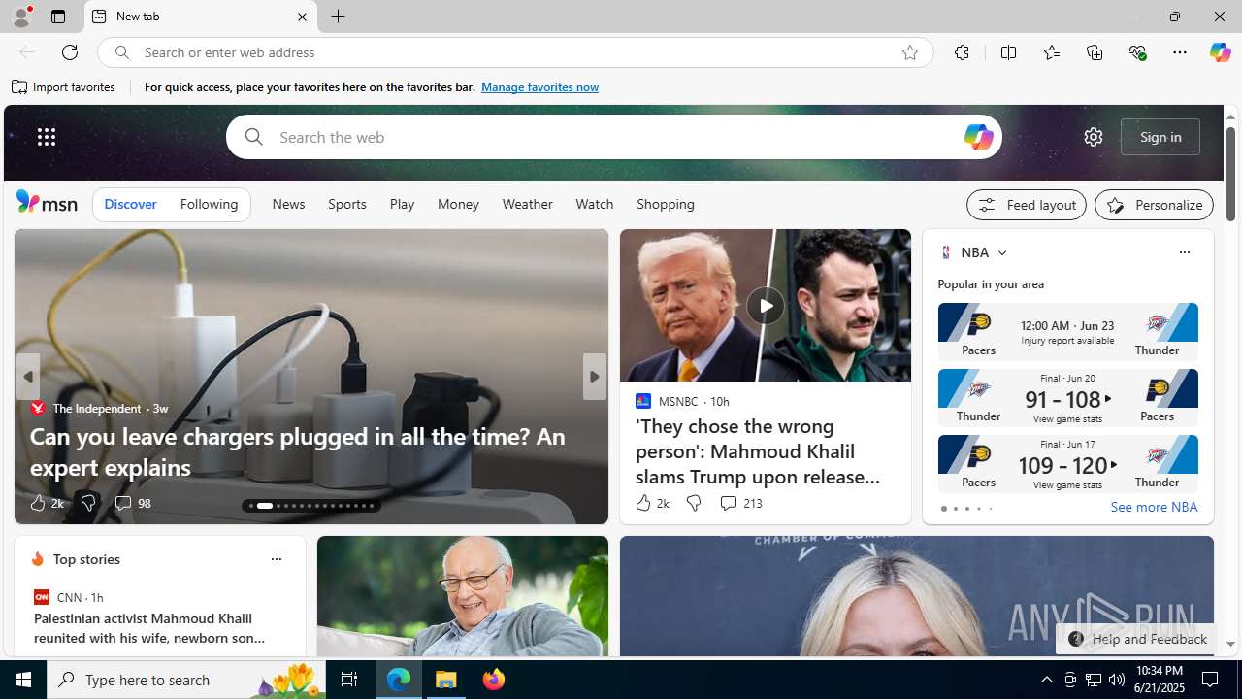The image size is (1242, 699).
Task: Focus the address bar field
Action: coord(514,52)
